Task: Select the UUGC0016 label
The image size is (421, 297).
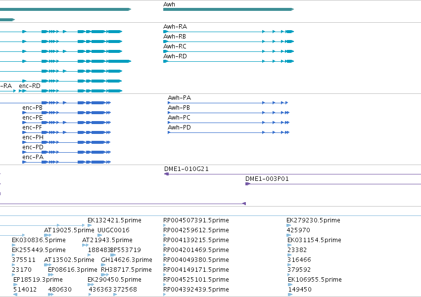Action: coord(113,230)
